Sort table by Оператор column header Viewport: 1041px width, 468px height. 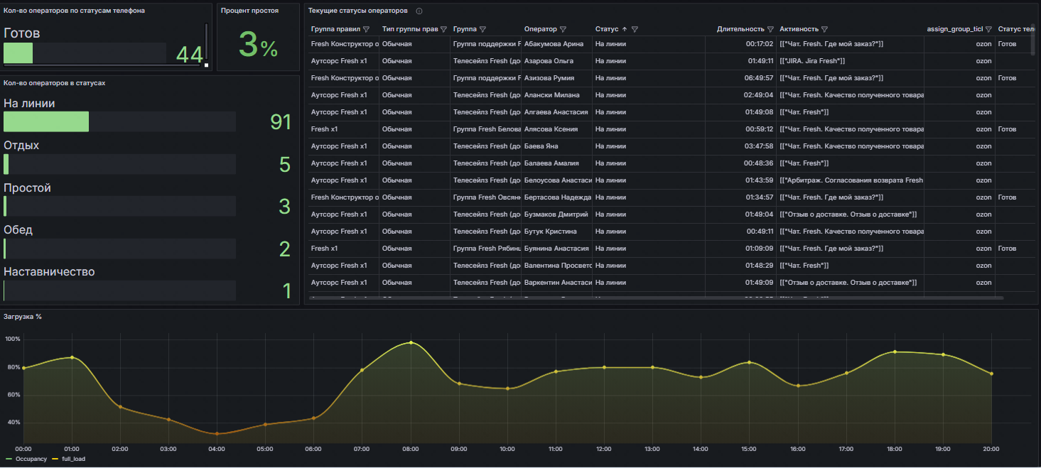point(540,29)
